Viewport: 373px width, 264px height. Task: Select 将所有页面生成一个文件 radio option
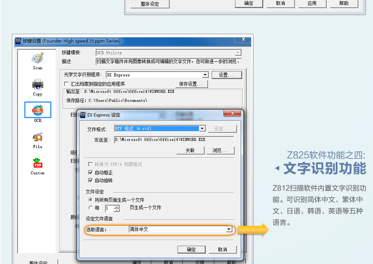91,200
